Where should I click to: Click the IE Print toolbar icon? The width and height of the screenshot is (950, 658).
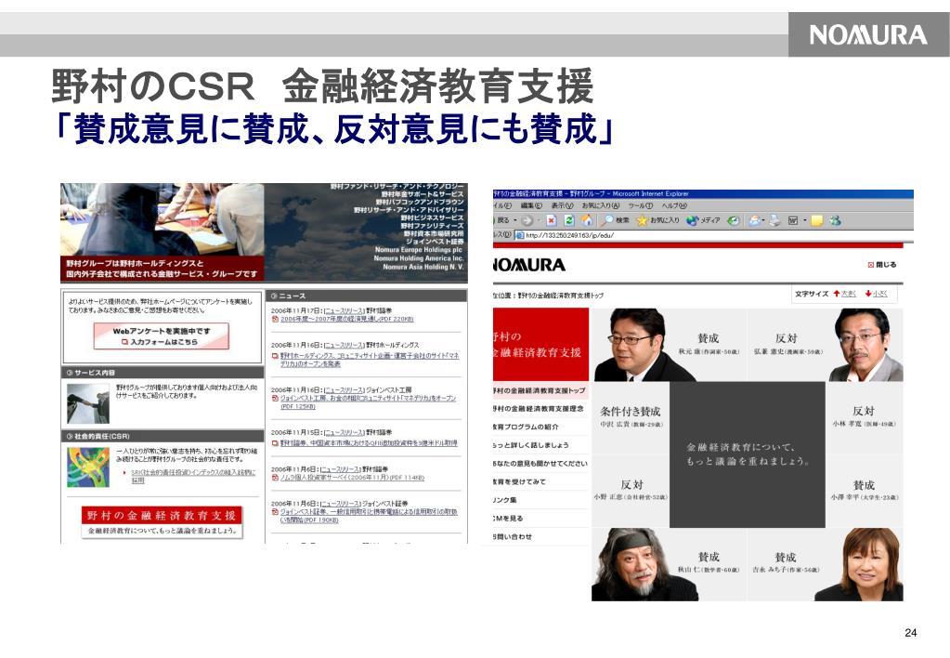tap(774, 221)
